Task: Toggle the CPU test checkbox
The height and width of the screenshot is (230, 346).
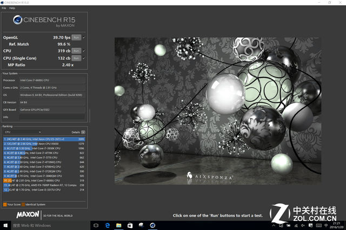Action: 84,51
